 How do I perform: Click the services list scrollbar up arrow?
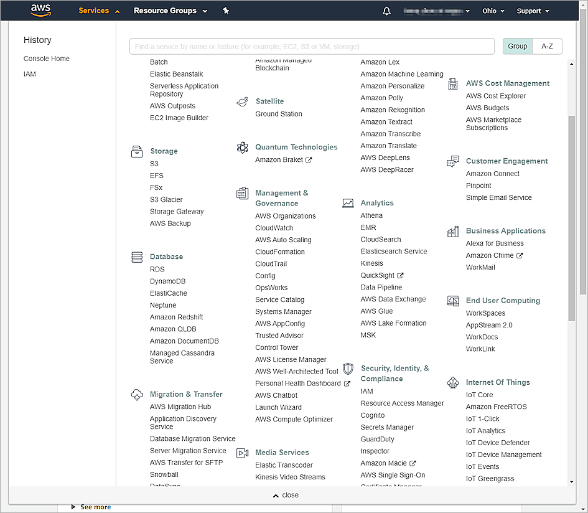571,64
